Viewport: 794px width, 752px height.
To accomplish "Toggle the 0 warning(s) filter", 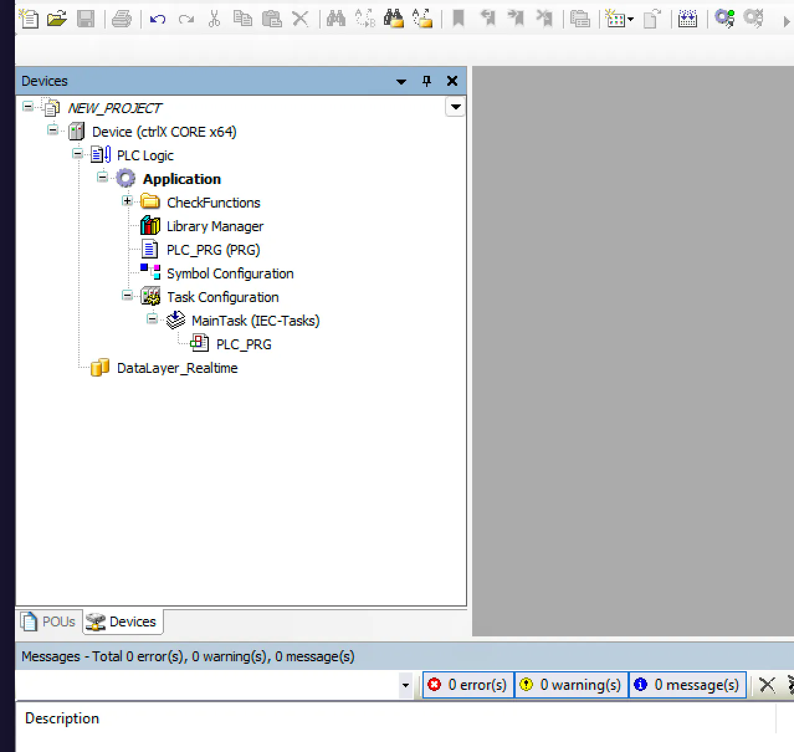I will click(x=571, y=685).
